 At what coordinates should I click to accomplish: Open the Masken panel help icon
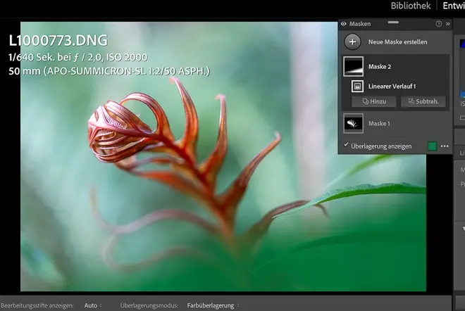(x=439, y=24)
